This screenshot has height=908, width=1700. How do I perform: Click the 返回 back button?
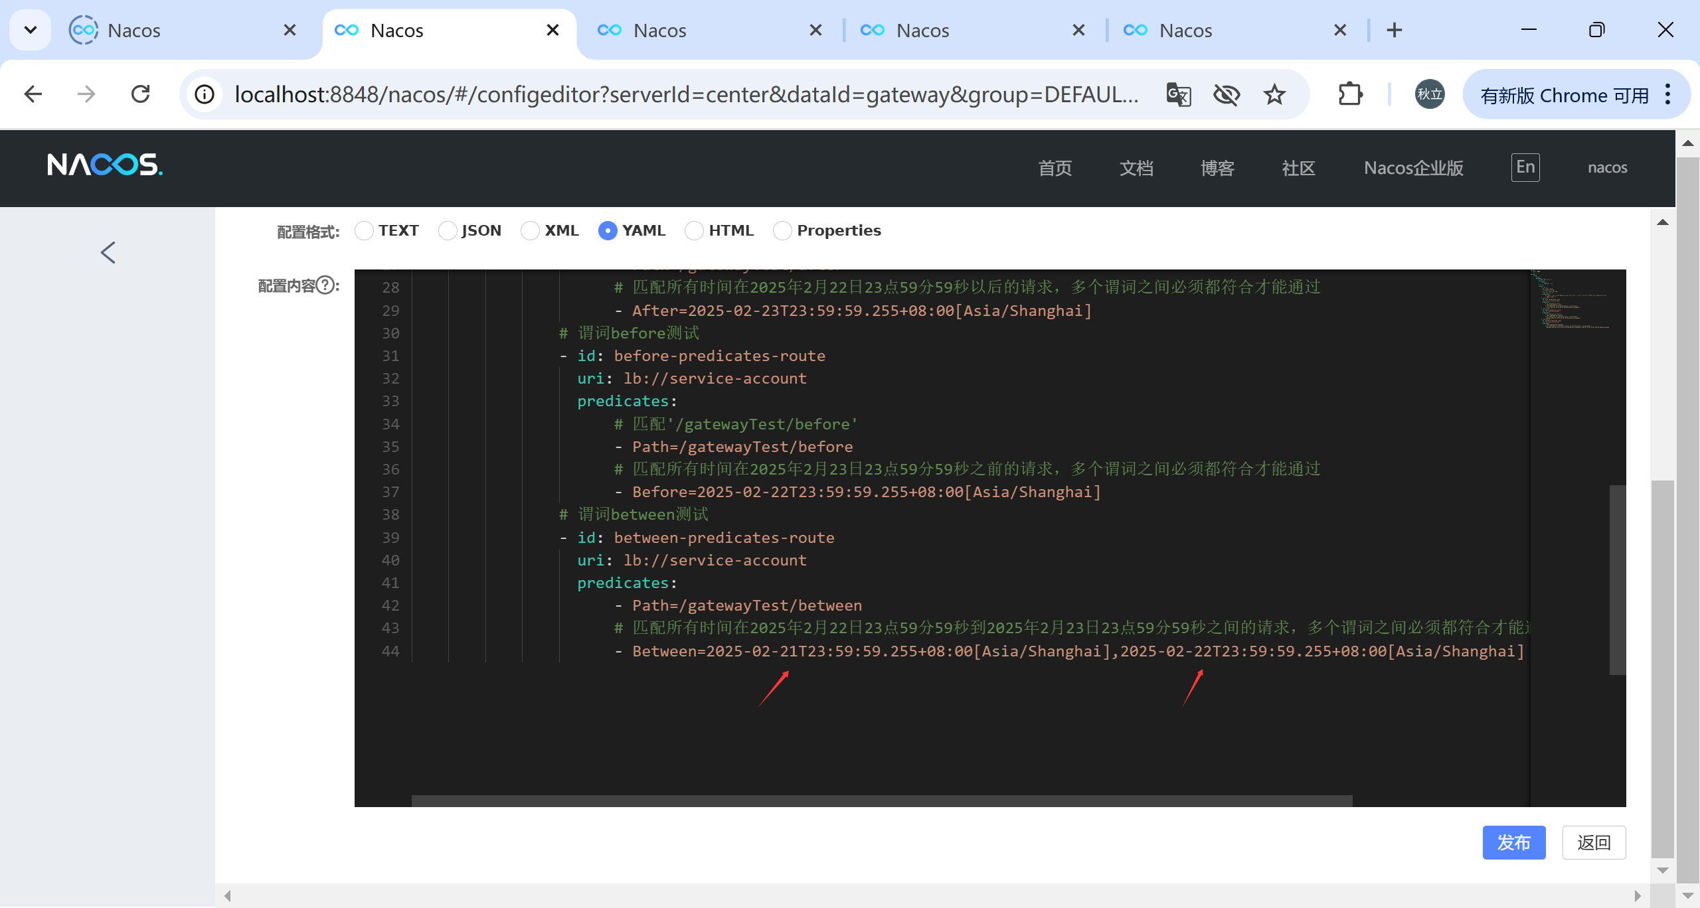1594,842
